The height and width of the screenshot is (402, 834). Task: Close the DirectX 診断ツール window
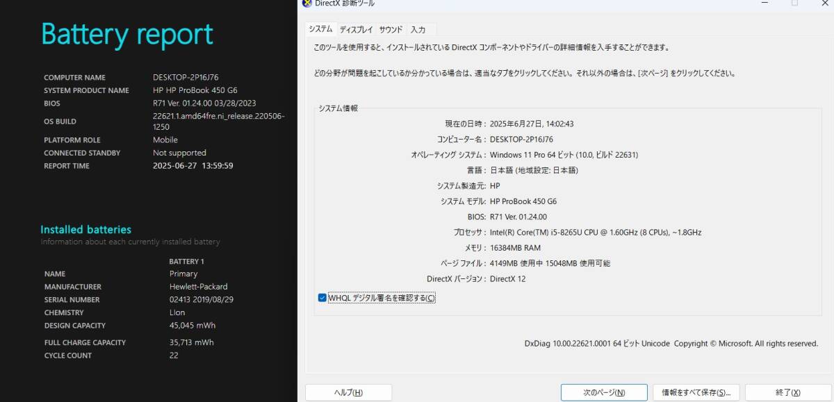(825, 4)
